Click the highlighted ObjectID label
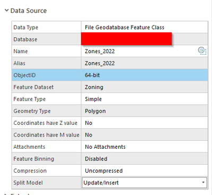 (24, 75)
